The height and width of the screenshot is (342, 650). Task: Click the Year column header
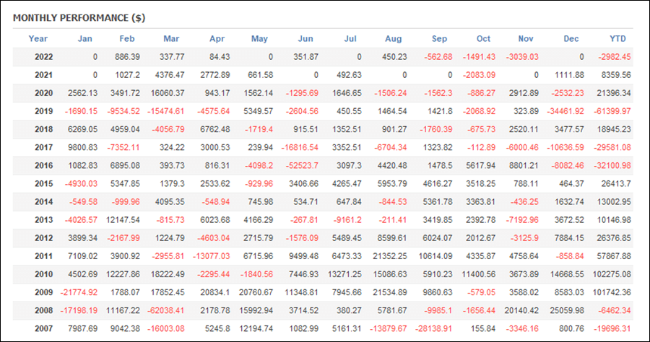tap(38, 38)
